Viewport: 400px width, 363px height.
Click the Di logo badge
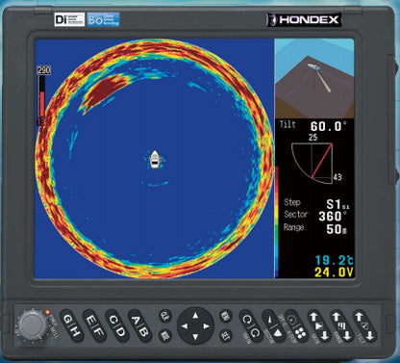pos(69,19)
